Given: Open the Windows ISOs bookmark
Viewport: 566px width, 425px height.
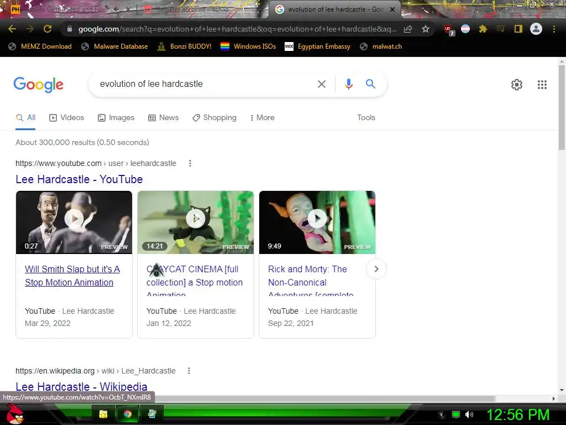Looking at the screenshot, I should pyautogui.click(x=248, y=46).
